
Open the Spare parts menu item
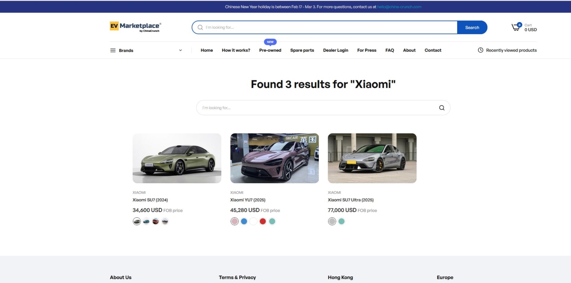pyautogui.click(x=302, y=50)
